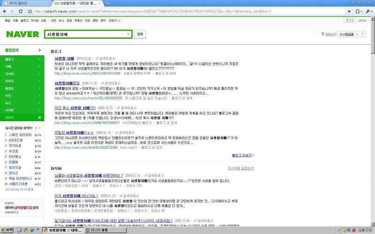Click in the Naver search input field
The width and height of the screenshot is (375, 234).
pos(86,34)
